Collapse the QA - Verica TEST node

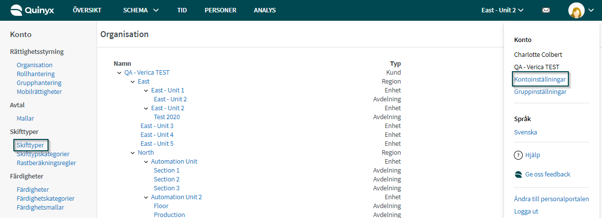pos(119,73)
